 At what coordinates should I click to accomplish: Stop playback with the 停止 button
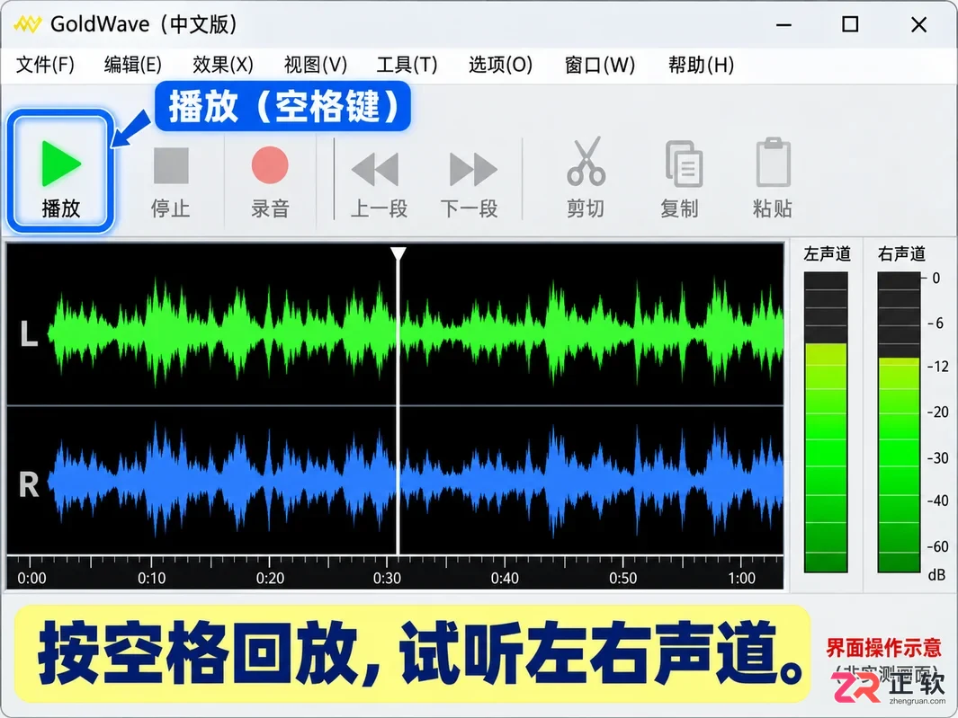pos(170,182)
